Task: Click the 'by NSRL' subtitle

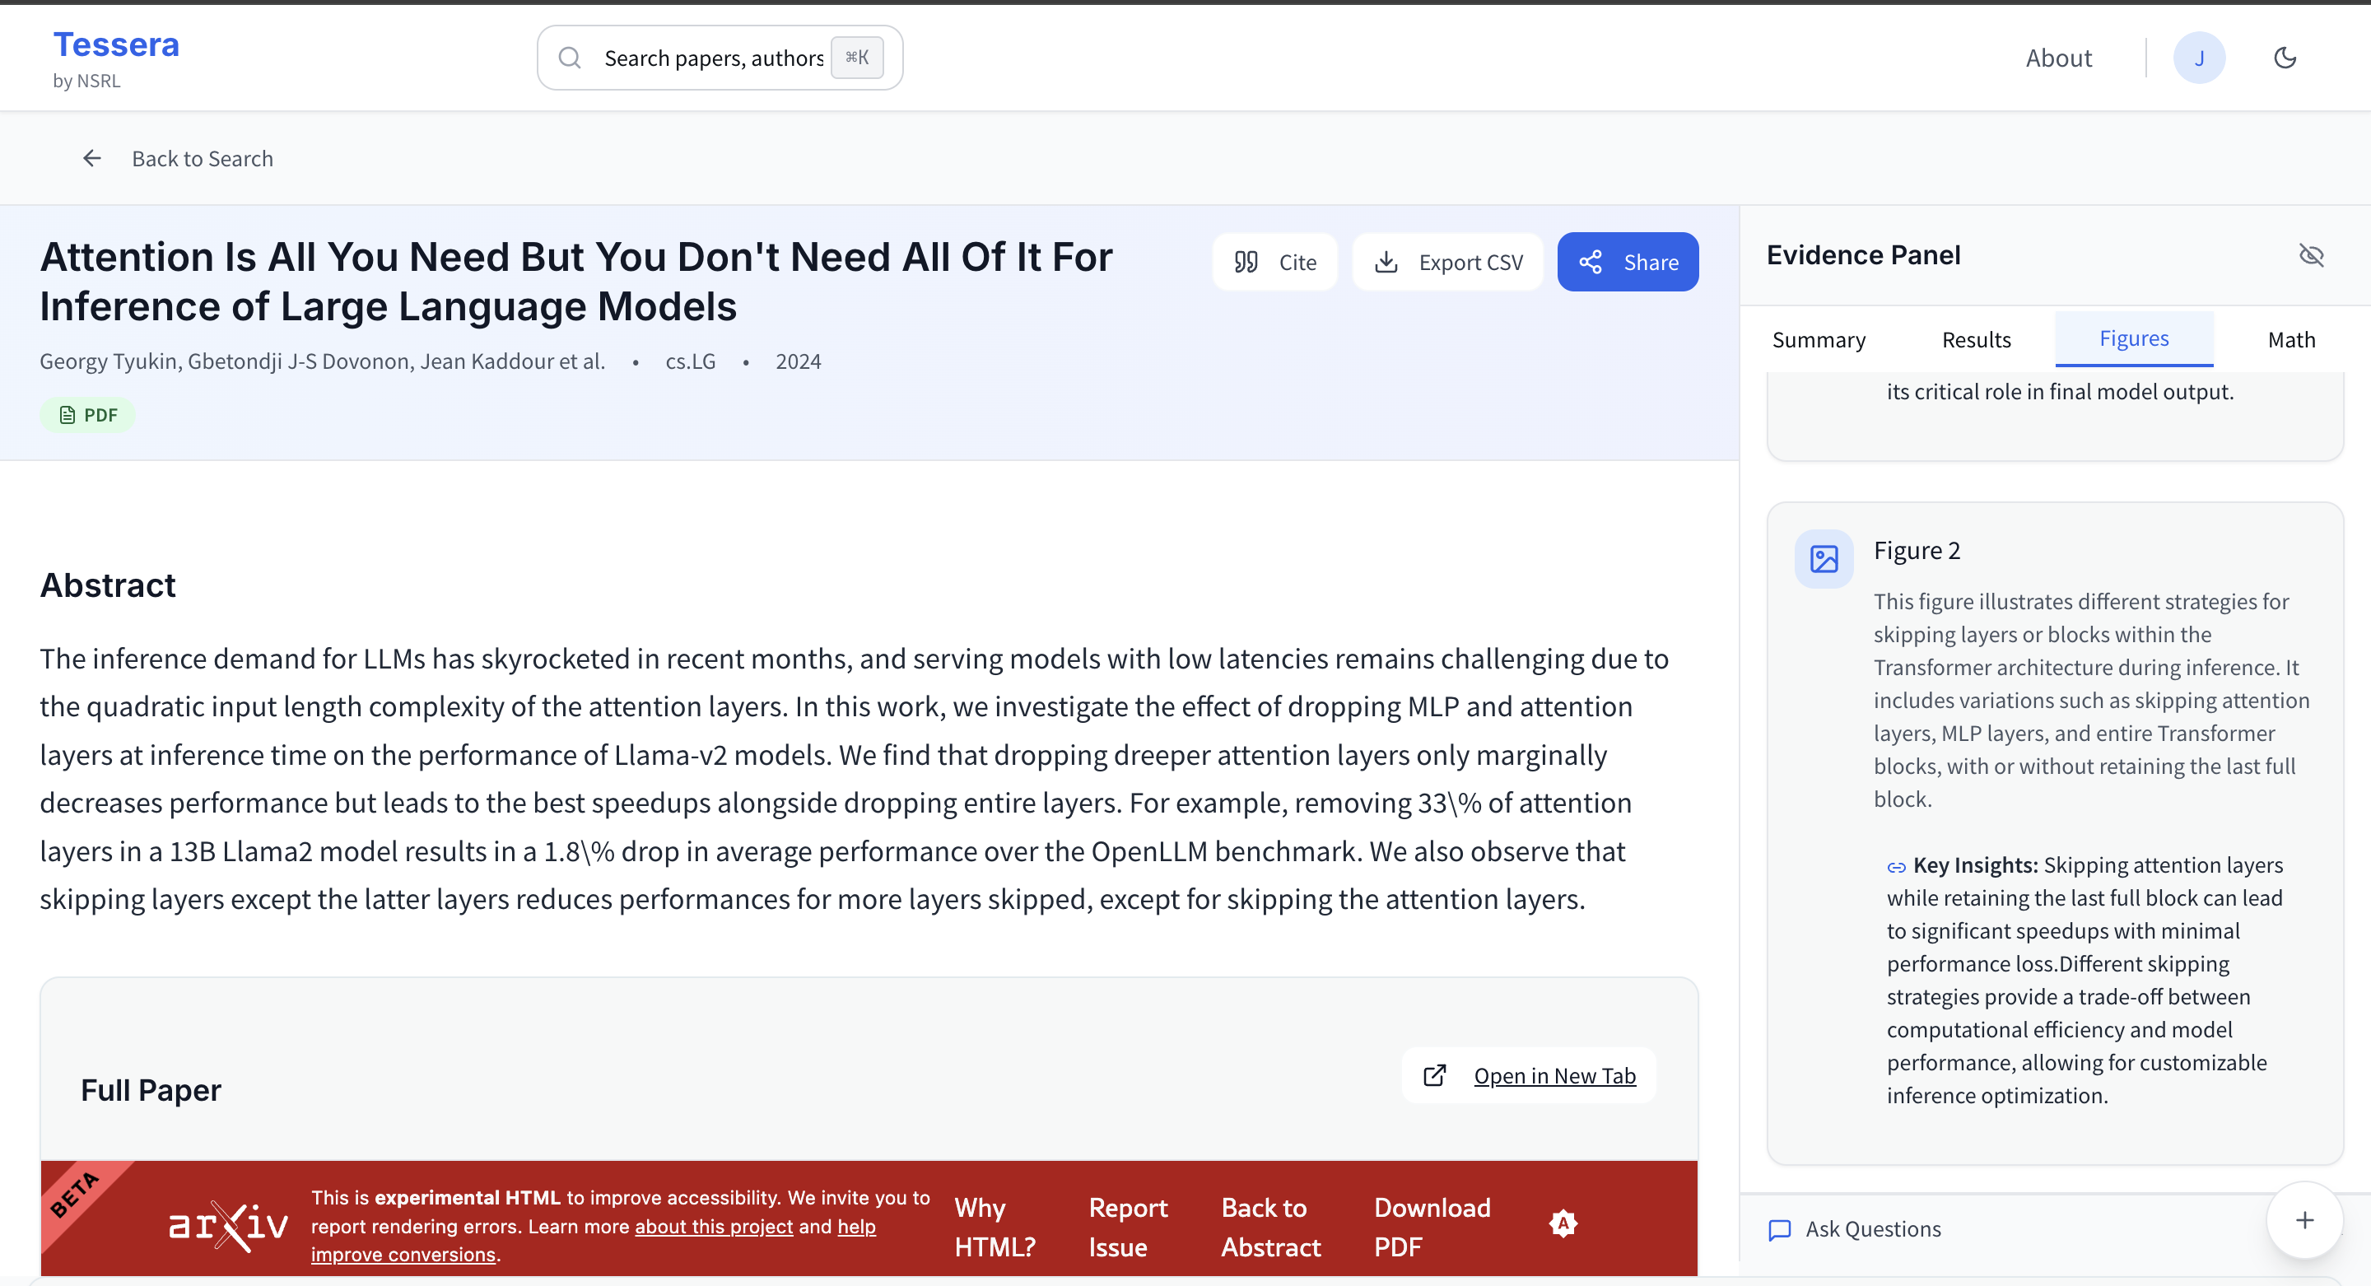Action: coord(86,81)
